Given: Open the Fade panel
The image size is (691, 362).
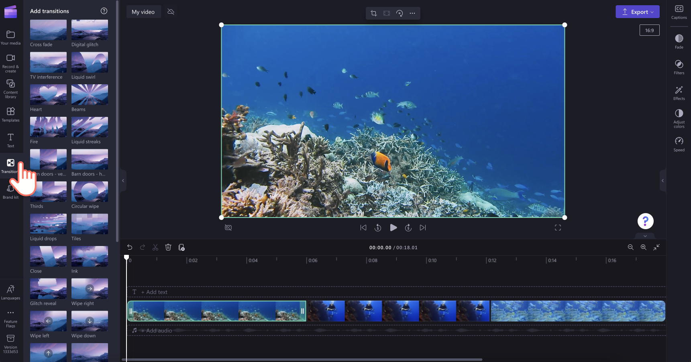Looking at the screenshot, I should tap(679, 41).
